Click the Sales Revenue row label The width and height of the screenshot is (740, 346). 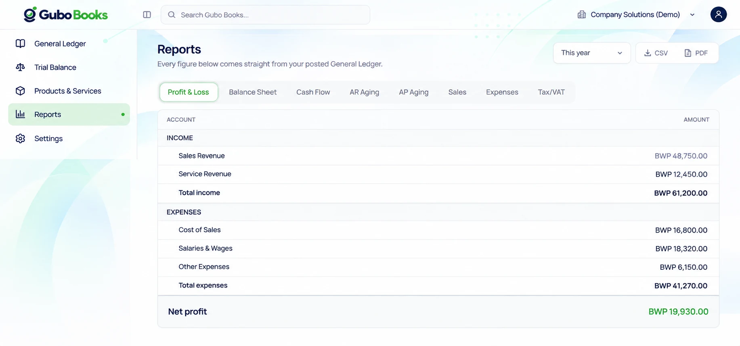tap(201, 156)
